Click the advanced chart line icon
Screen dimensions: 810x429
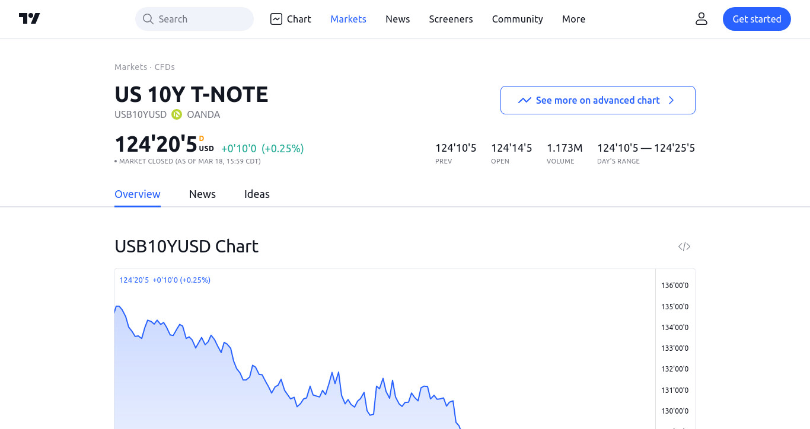click(524, 100)
